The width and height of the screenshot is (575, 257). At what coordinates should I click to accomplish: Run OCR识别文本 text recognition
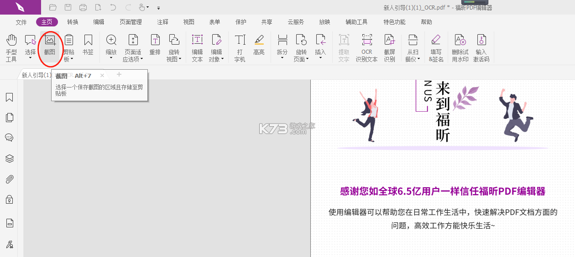tap(366, 47)
